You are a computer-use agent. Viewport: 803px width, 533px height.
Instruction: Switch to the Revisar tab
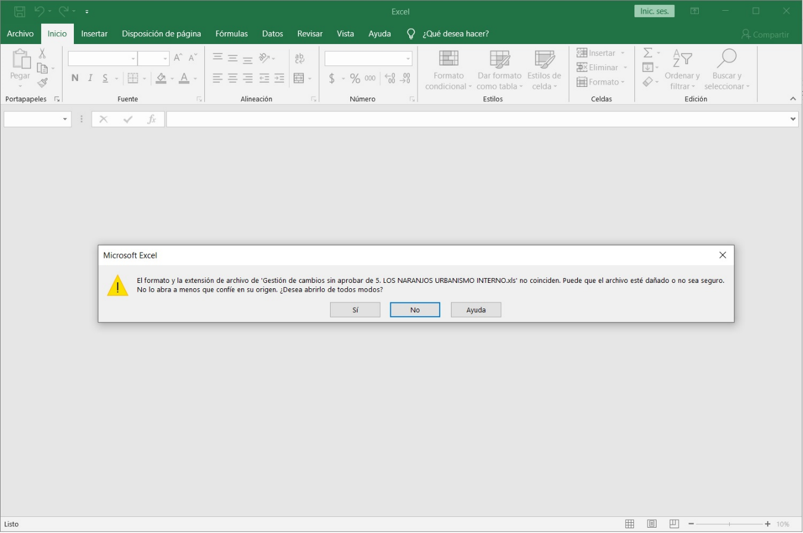point(310,34)
